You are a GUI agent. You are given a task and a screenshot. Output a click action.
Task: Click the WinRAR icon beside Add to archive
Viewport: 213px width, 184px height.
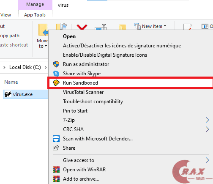point(56,179)
